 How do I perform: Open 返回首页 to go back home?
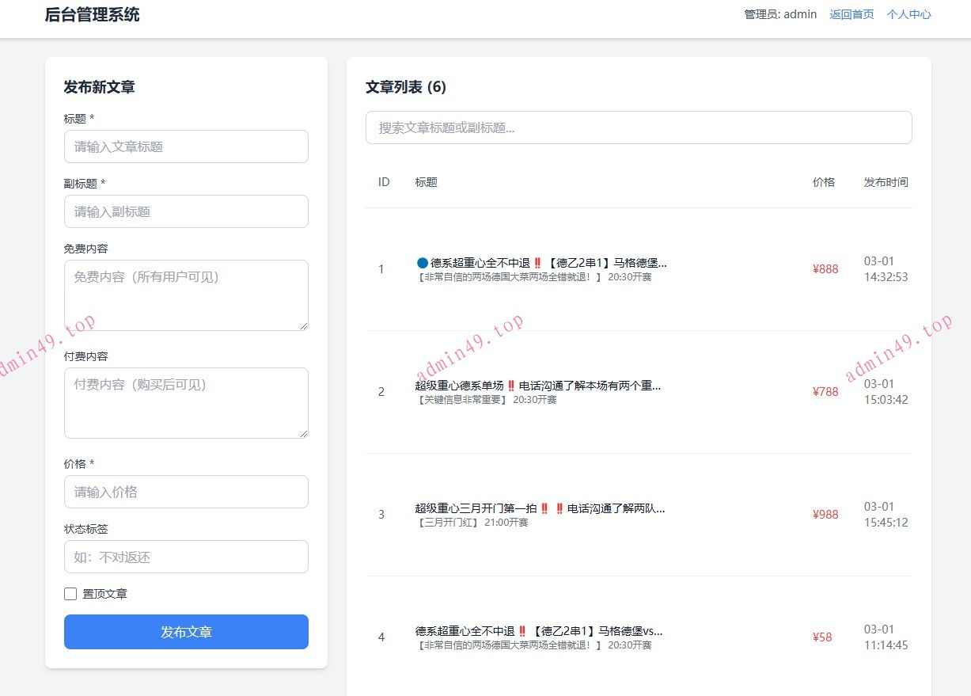pyautogui.click(x=852, y=14)
